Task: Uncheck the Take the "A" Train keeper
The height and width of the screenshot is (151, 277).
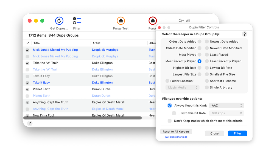Action: tap(27, 63)
